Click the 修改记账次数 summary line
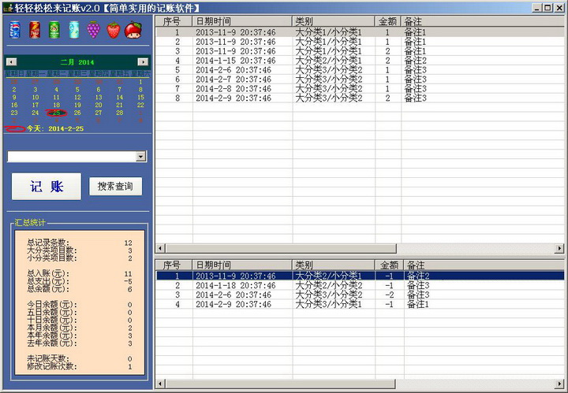 pyautogui.click(x=80, y=366)
